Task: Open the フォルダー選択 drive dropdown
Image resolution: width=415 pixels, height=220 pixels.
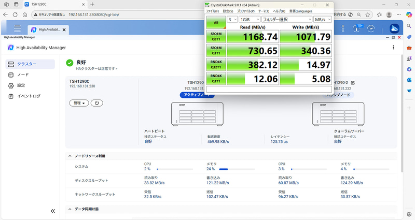Action: [x=287, y=20]
